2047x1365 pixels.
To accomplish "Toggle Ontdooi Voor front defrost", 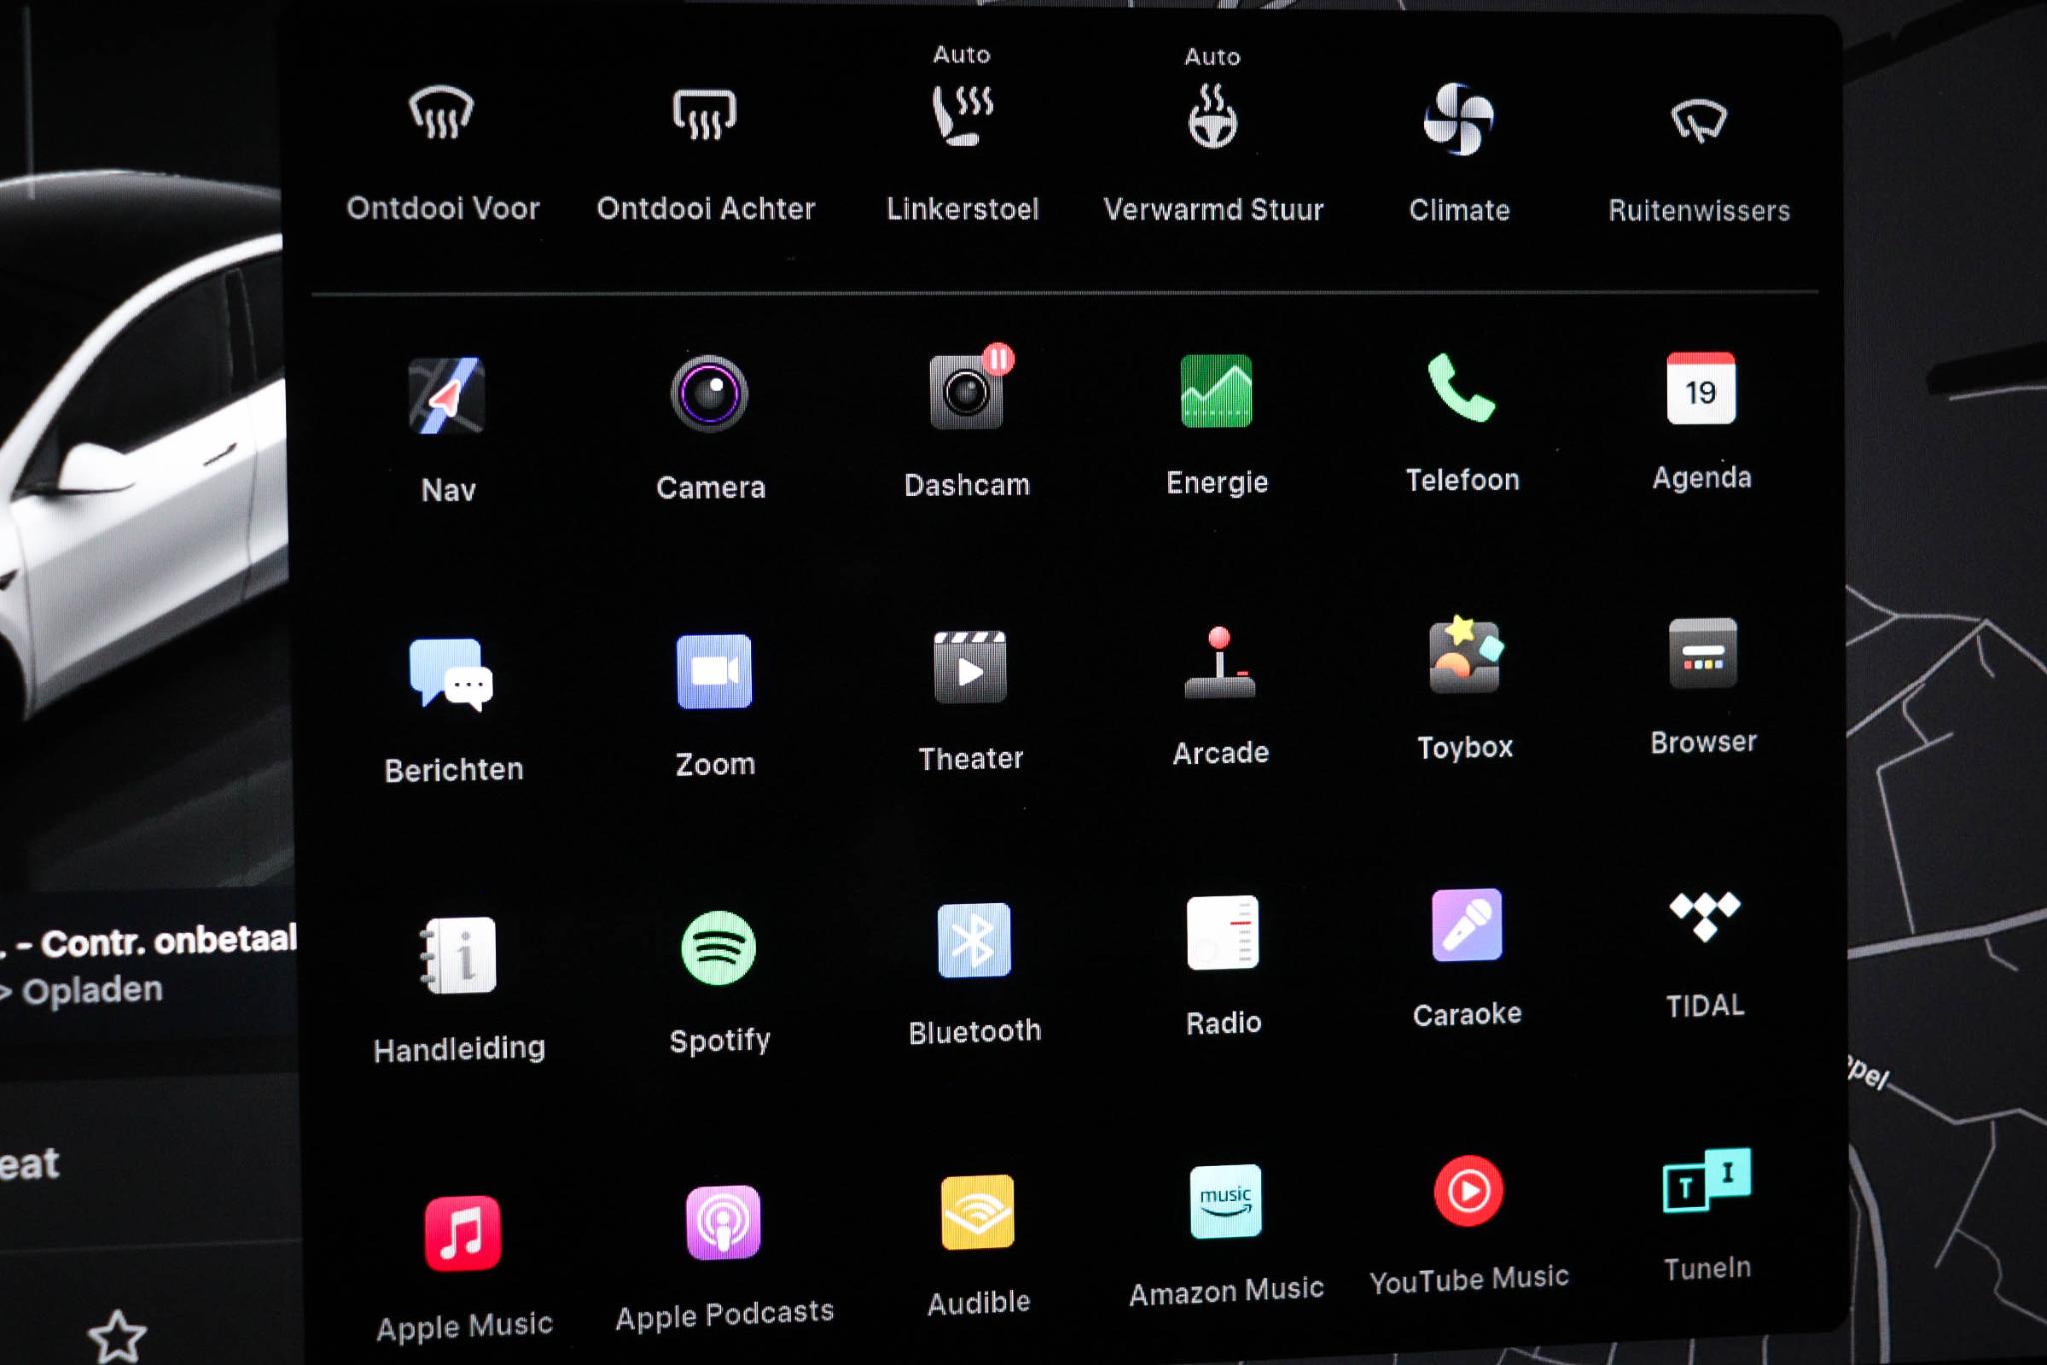I will pos(441,113).
